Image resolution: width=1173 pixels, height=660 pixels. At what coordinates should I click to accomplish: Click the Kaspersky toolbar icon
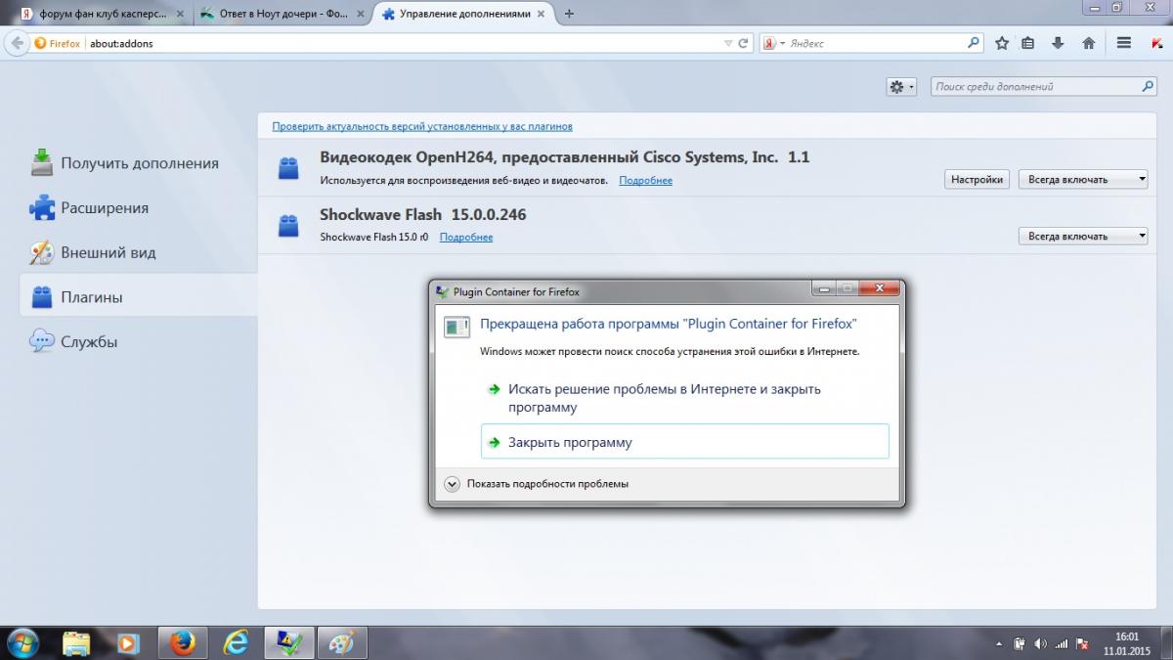coord(1156,43)
